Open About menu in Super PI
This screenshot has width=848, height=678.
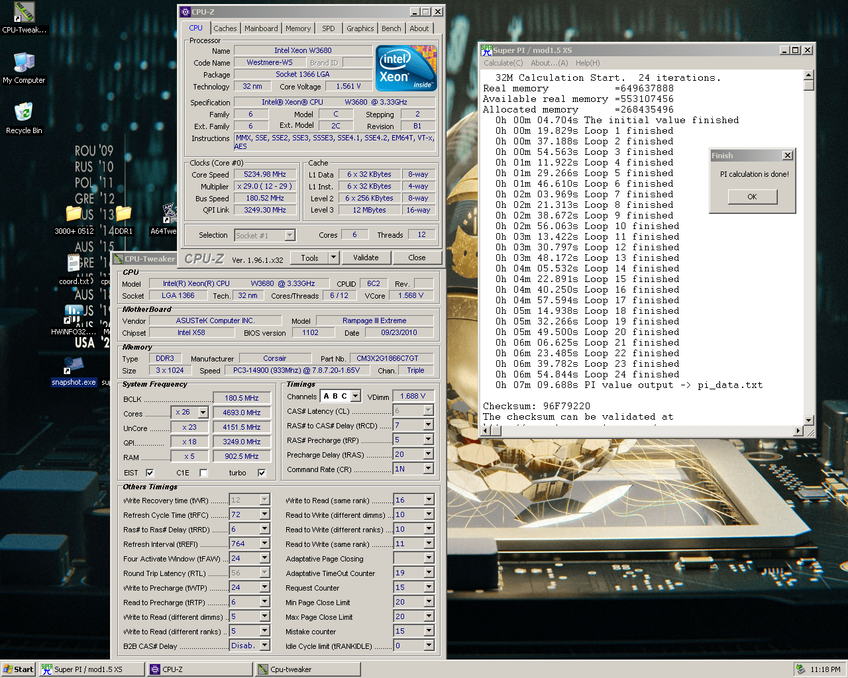549,63
